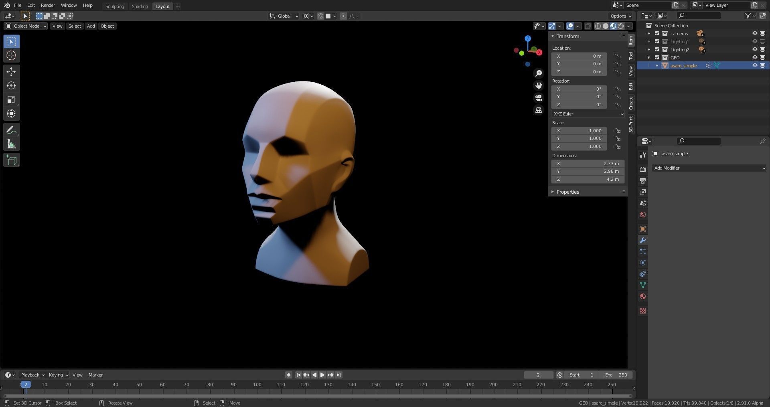The height and width of the screenshot is (407, 770).
Task: Open Texture properties tab
Action: [642, 311]
